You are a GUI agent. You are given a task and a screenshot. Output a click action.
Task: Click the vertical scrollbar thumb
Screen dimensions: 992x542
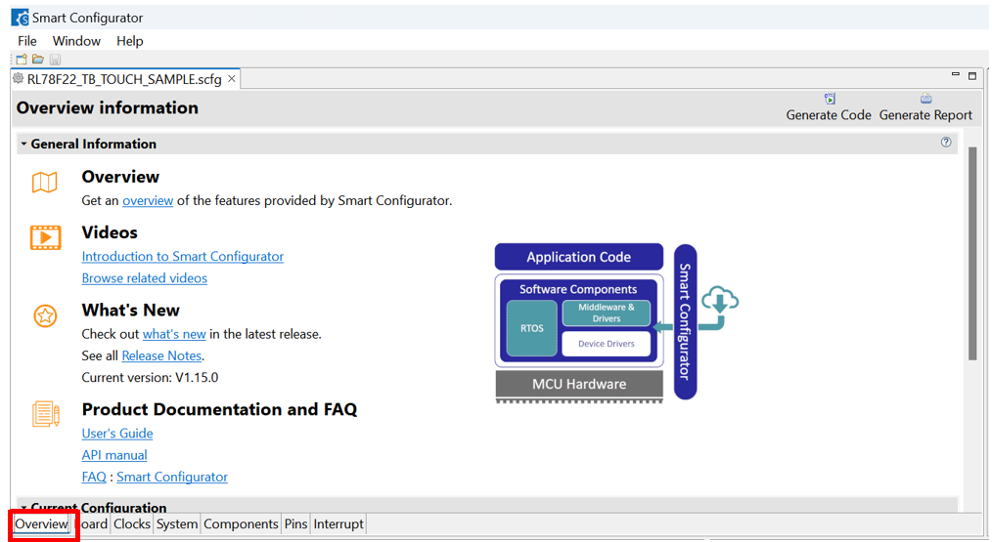(x=972, y=253)
